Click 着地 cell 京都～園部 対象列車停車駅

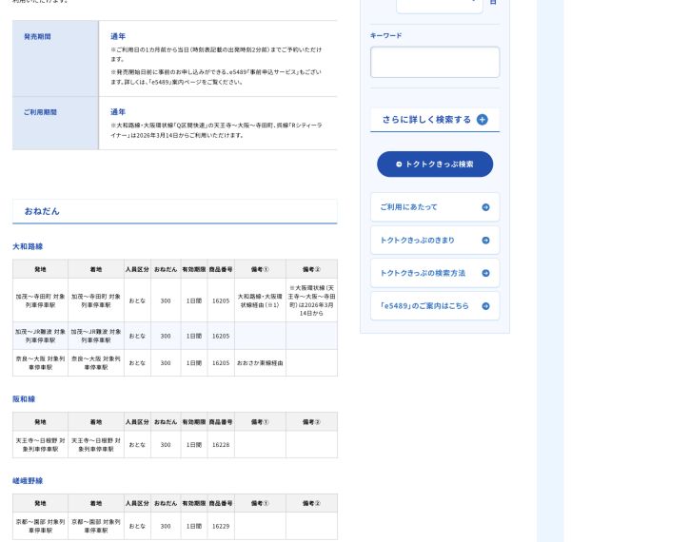coord(96,526)
